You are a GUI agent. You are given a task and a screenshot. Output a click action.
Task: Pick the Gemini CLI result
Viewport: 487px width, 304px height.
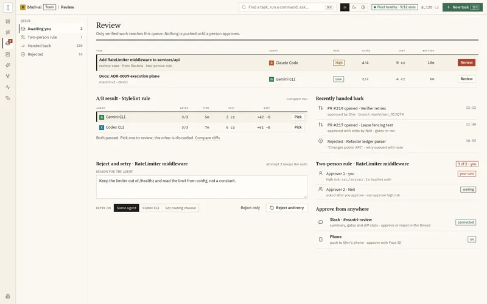point(298,117)
